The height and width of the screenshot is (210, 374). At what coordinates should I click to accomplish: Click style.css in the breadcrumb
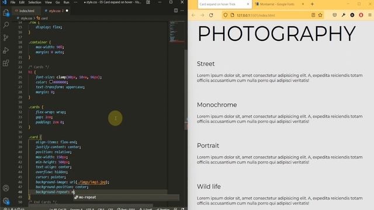click(26, 18)
